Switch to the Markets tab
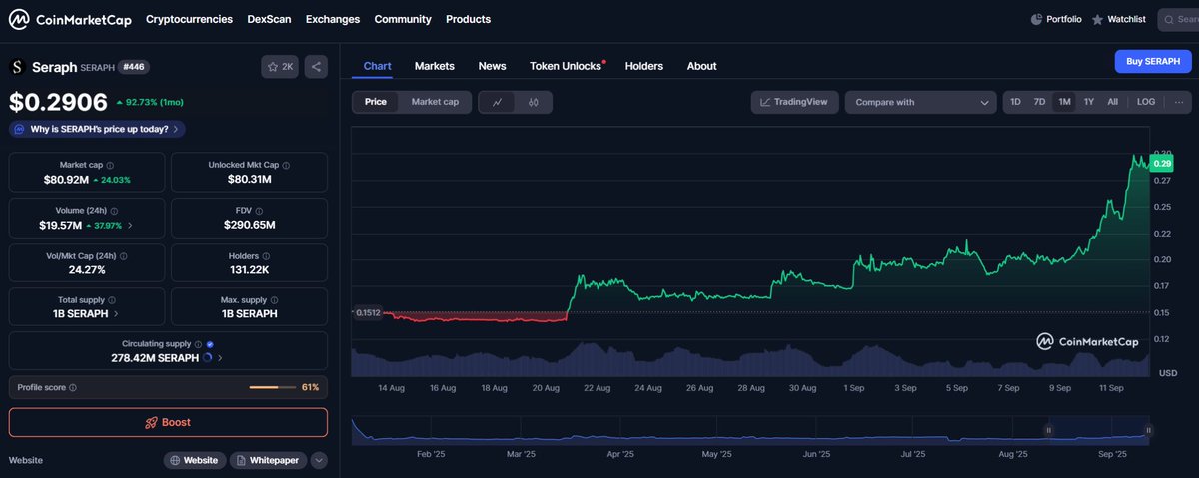This screenshot has height=478, width=1199. (x=435, y=66)
